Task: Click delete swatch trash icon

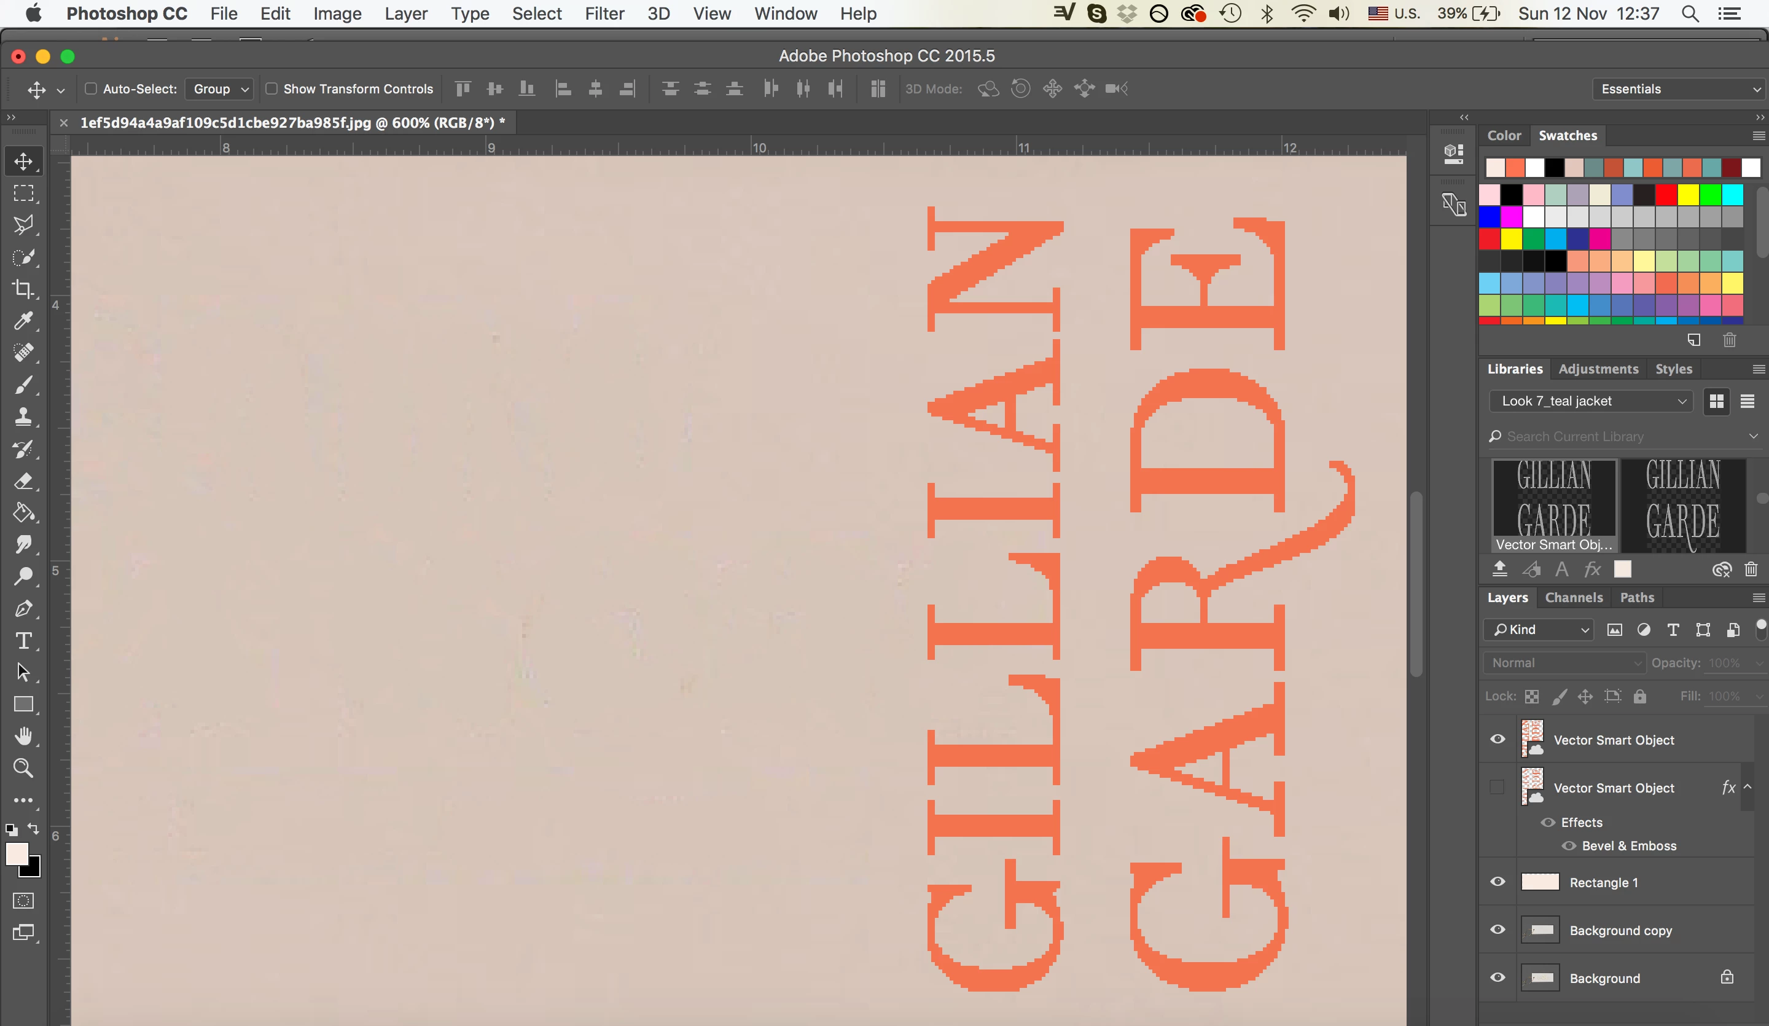Action: click(x=1729, y=340)
